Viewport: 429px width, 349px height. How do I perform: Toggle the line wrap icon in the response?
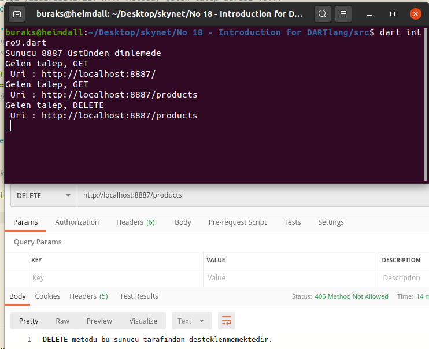[x=227, y=321]
